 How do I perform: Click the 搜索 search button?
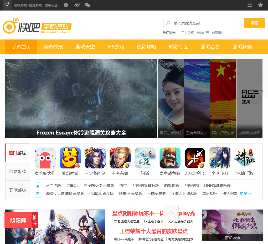click(x=254, y=23)
